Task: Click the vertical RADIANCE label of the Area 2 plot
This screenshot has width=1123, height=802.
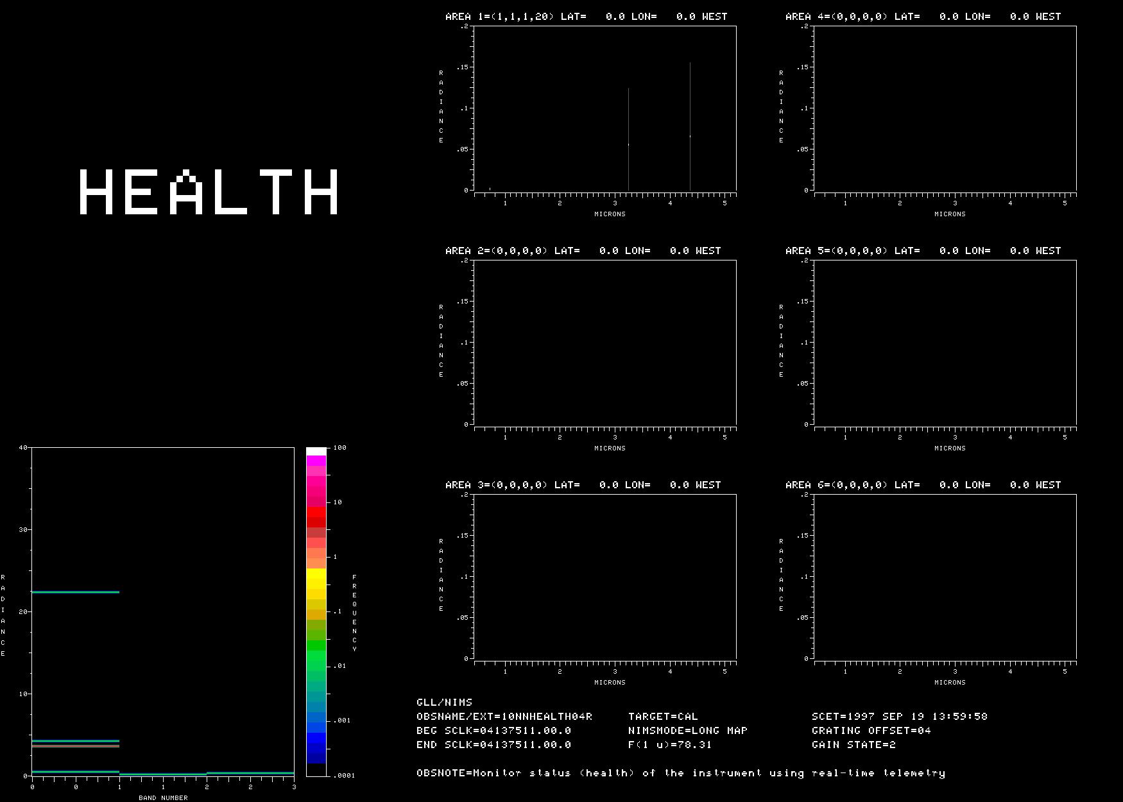Action: pos(441,341)
